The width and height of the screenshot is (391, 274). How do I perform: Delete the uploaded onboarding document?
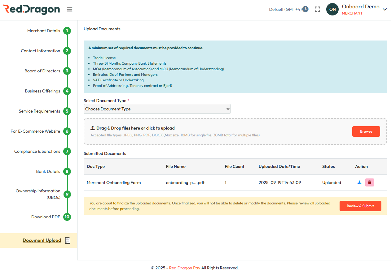(x=370, y=182)
